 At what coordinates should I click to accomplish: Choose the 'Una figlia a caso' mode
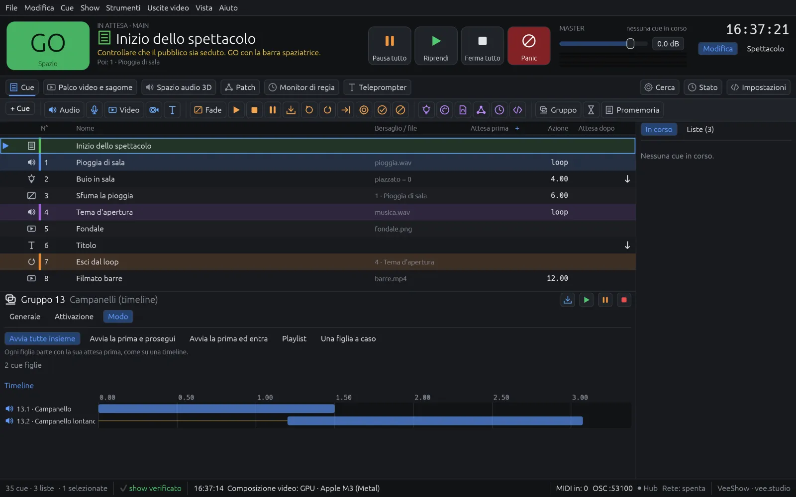(x=348, y=338)
